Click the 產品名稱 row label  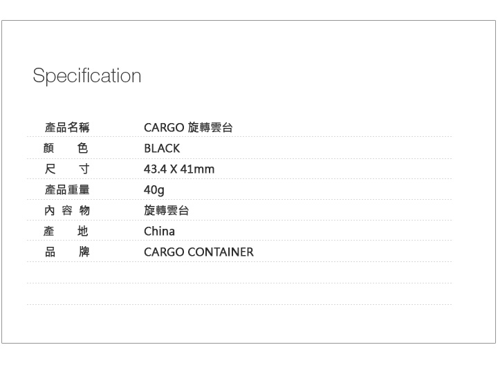pyautogui.click(x=67, y=127)
